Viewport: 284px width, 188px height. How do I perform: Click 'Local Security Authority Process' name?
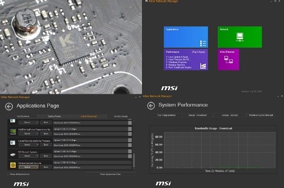coord(34,141)
